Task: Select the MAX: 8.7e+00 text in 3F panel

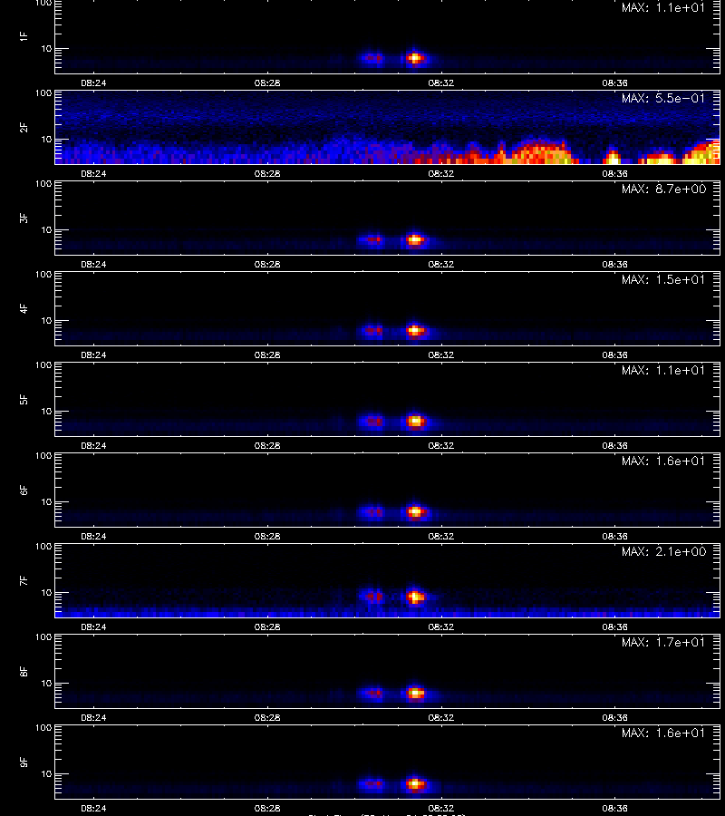Action: click(663, 189)
